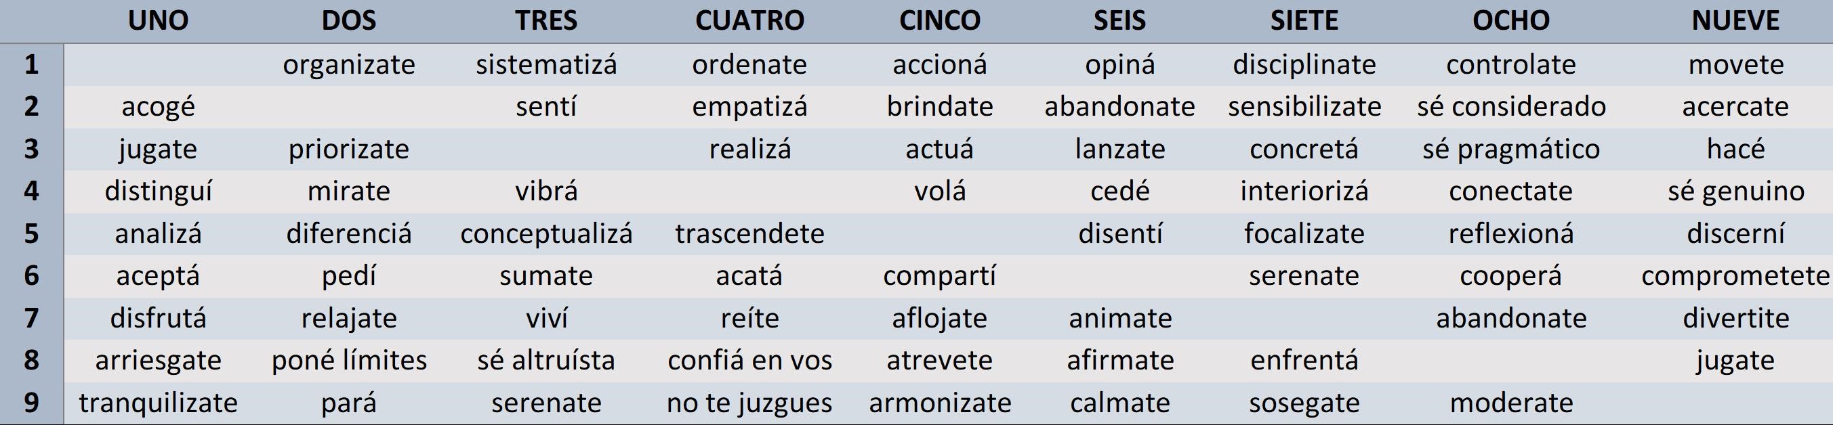This screenshot has width=1833, height=425.
Task: Click the 'moderate' cell under OCHO
Action: [1510, 403]
